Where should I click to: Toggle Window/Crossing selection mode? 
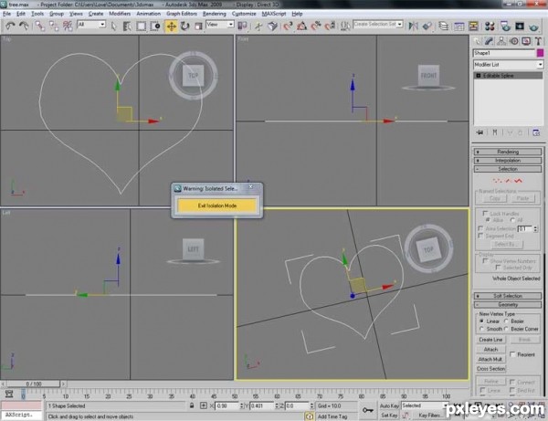(155, 26)
